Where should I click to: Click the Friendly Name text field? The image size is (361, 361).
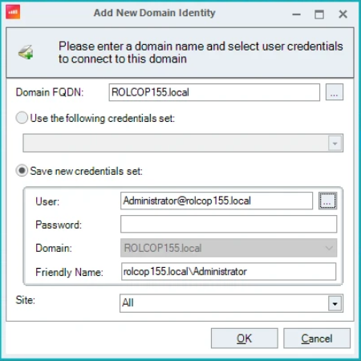pyautogui.click(x=229, y=271)
